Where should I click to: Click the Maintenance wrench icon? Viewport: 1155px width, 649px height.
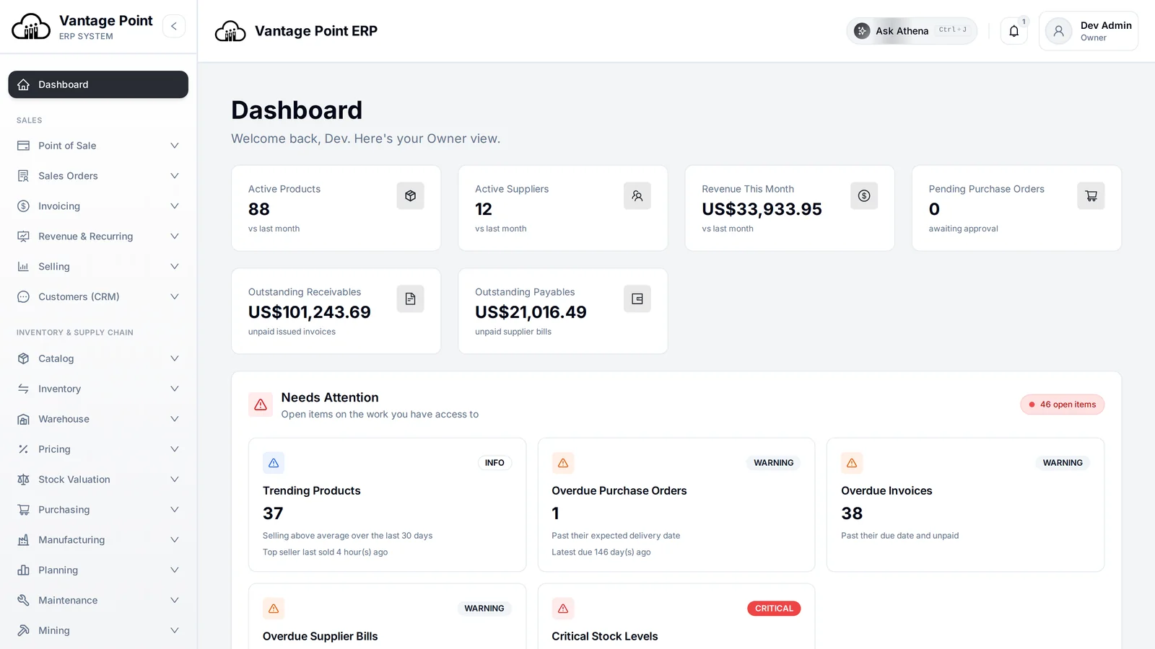23,601
